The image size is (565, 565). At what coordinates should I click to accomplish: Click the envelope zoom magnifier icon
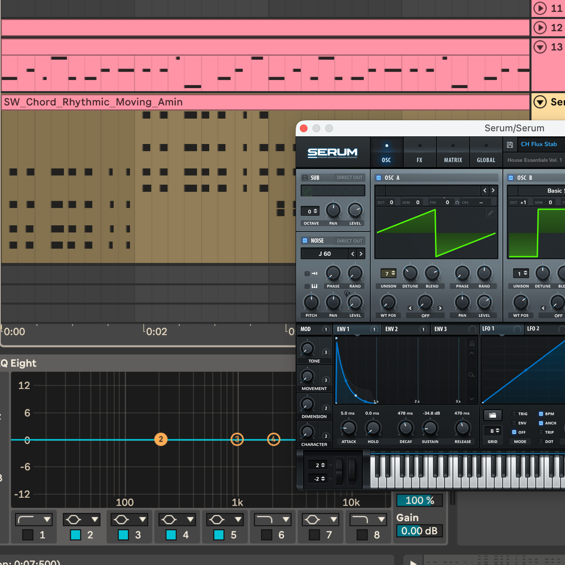click(471, 375)
